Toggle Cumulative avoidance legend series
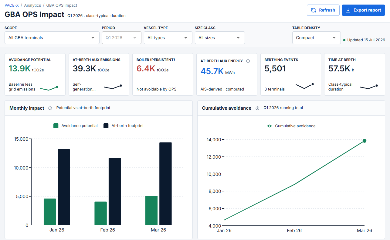This screenshot has height=240, width=390. pos(291,126)
